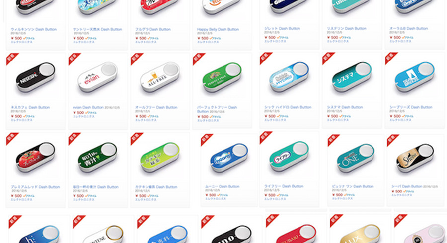Open the green Perfect Free button image
The height and width of the screenshot is (243, 447).
pos(222,77)
